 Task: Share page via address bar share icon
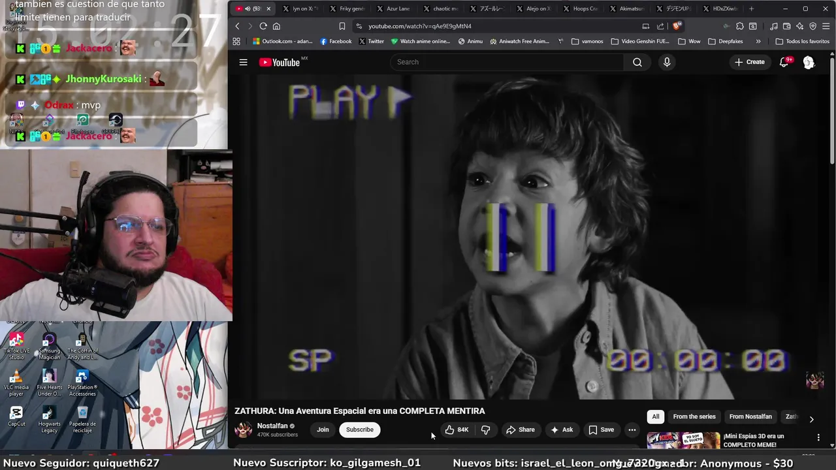pos(660,26)
